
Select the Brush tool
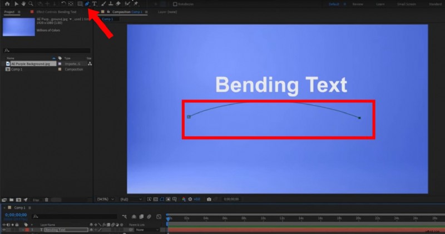coord(103,4)
